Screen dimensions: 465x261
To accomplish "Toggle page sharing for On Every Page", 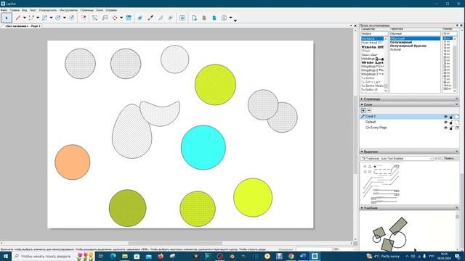I will pos(457,128).
